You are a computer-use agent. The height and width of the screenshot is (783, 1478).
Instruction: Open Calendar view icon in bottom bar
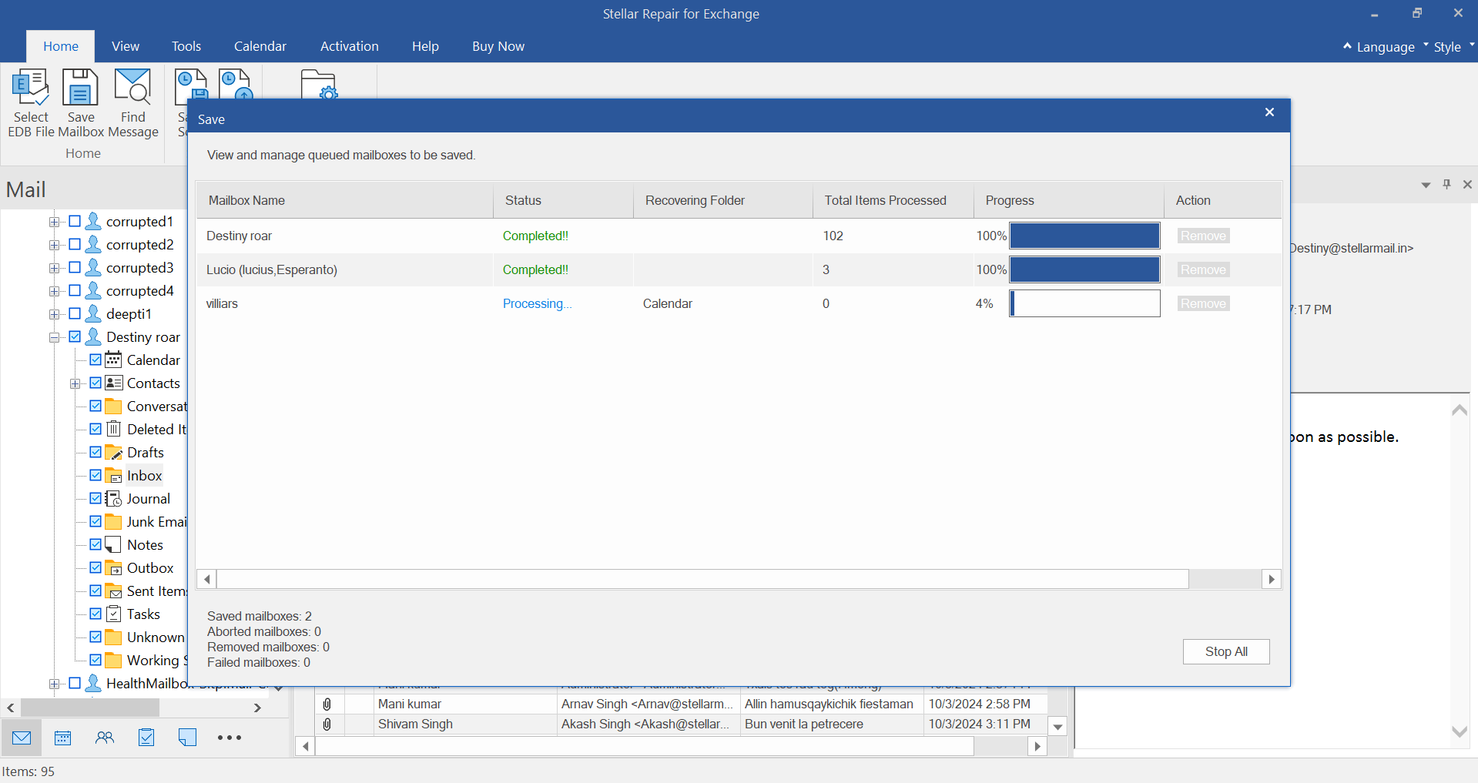[63, 738]
